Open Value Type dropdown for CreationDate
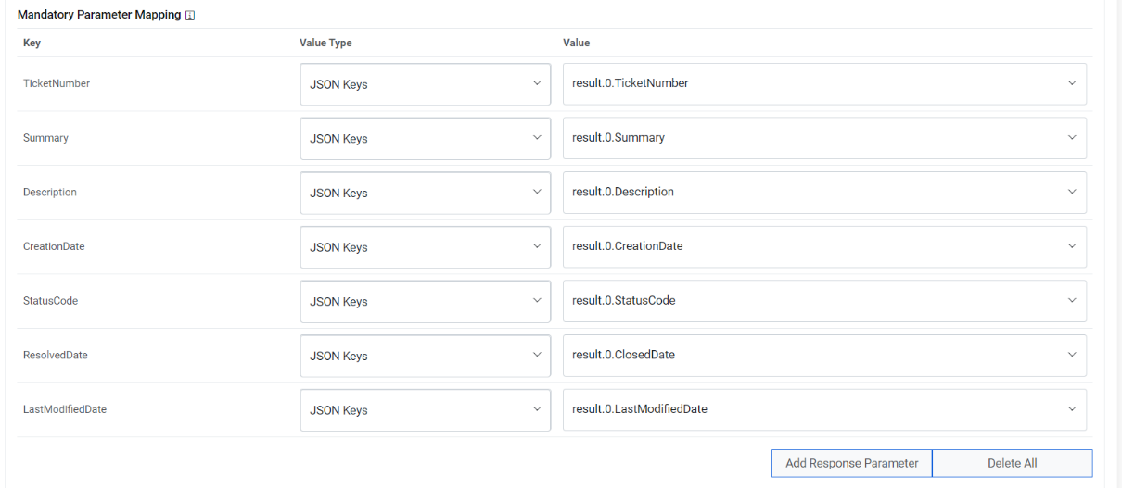Viewport: 1122px width, 488px height. coord(425,247)
